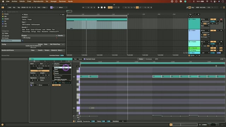This screenshot has height=127, width=226.
Task: Click the Set locator button
Action: pyautogui.click(x=190, y=14)
